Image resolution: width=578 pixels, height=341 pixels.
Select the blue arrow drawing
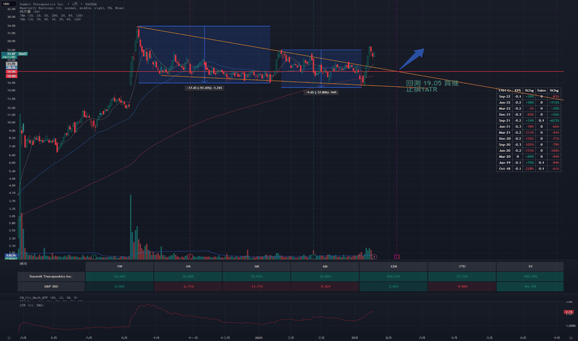point(411,59)
